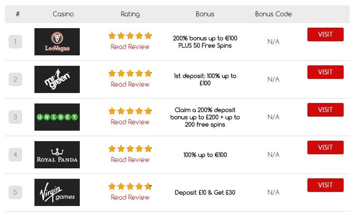The image size is (355, 216).
Task: Click LeoVegas five-star rating
Action: [130, 36]
